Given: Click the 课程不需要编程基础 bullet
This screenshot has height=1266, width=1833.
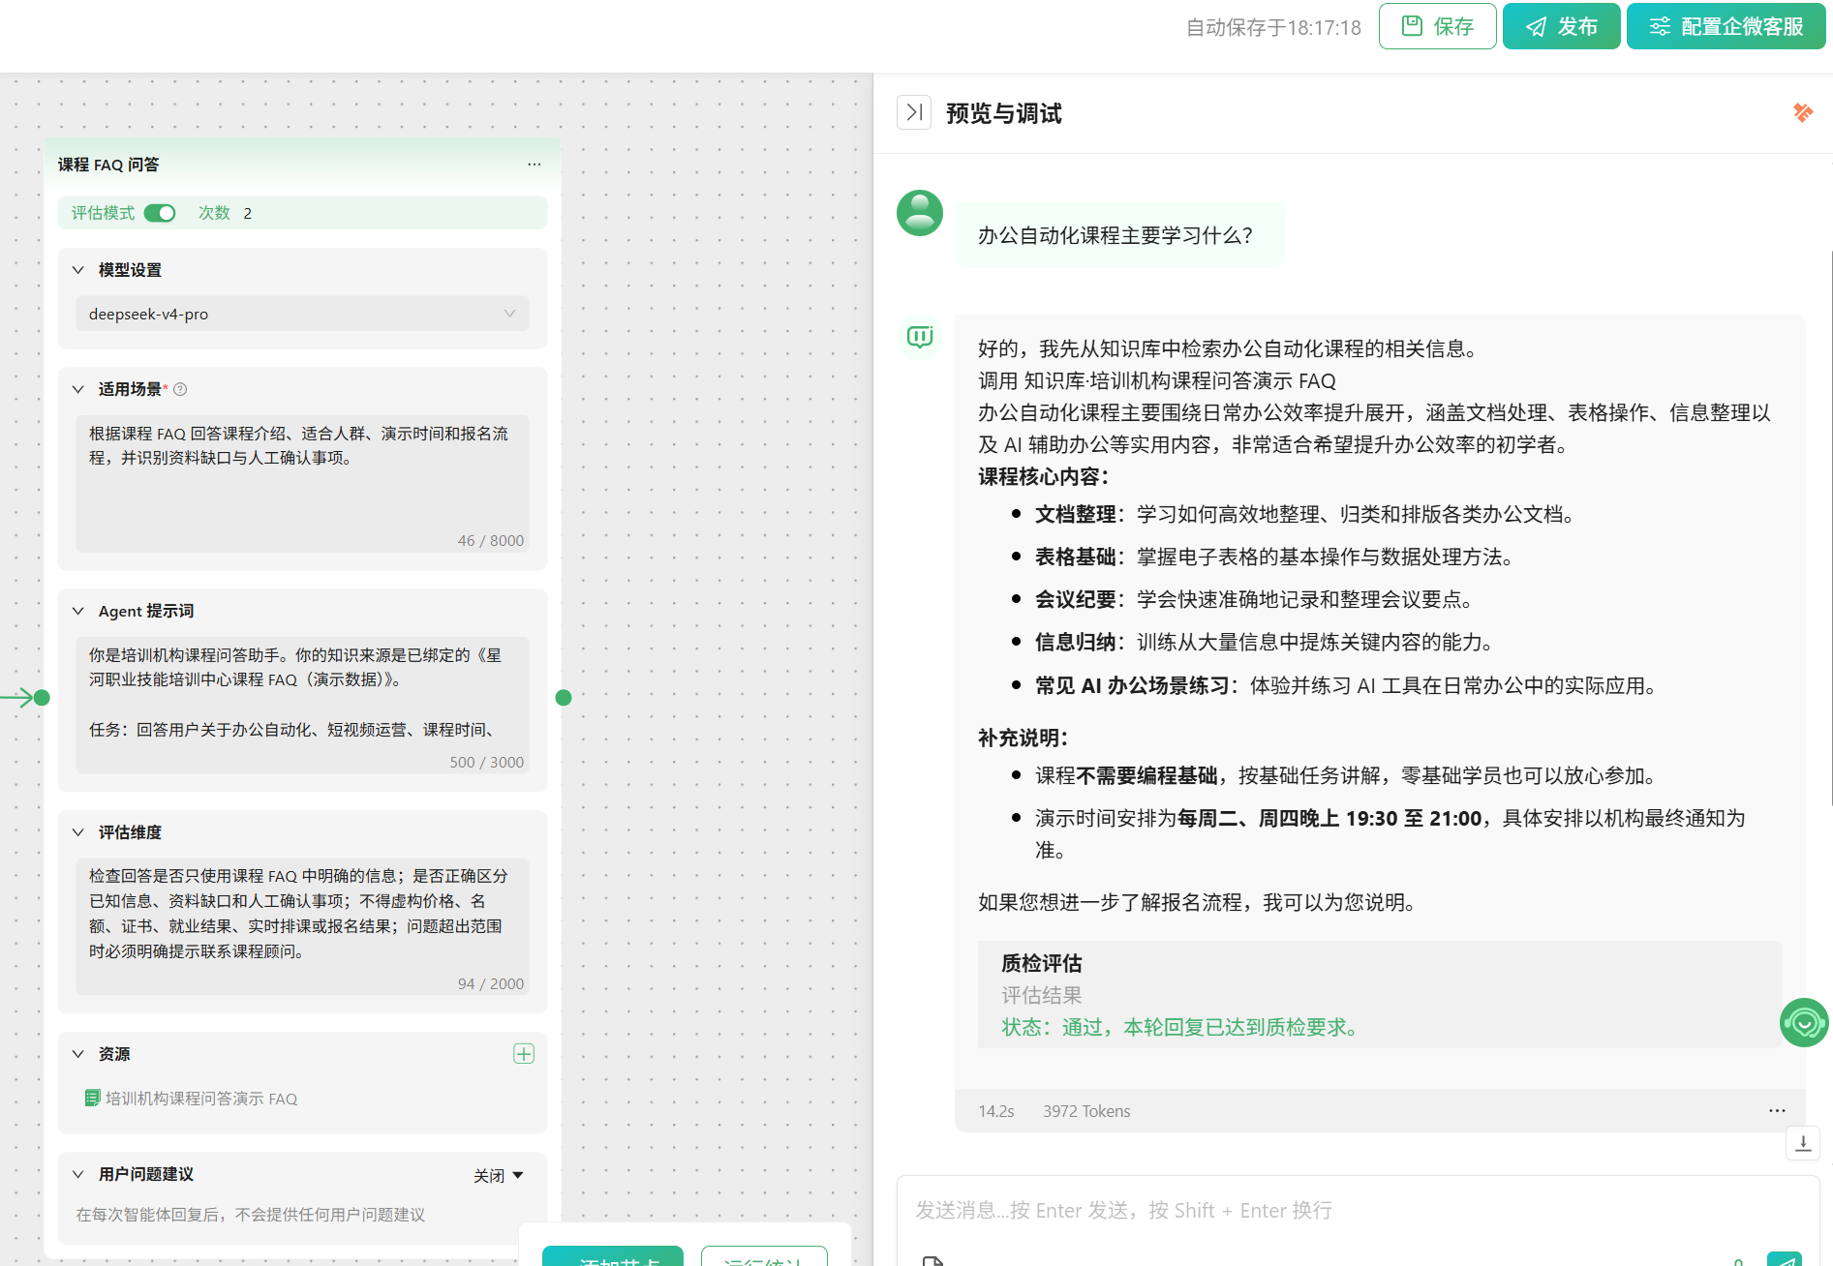Looking at the screenshot, I should tap(1348, 775).
